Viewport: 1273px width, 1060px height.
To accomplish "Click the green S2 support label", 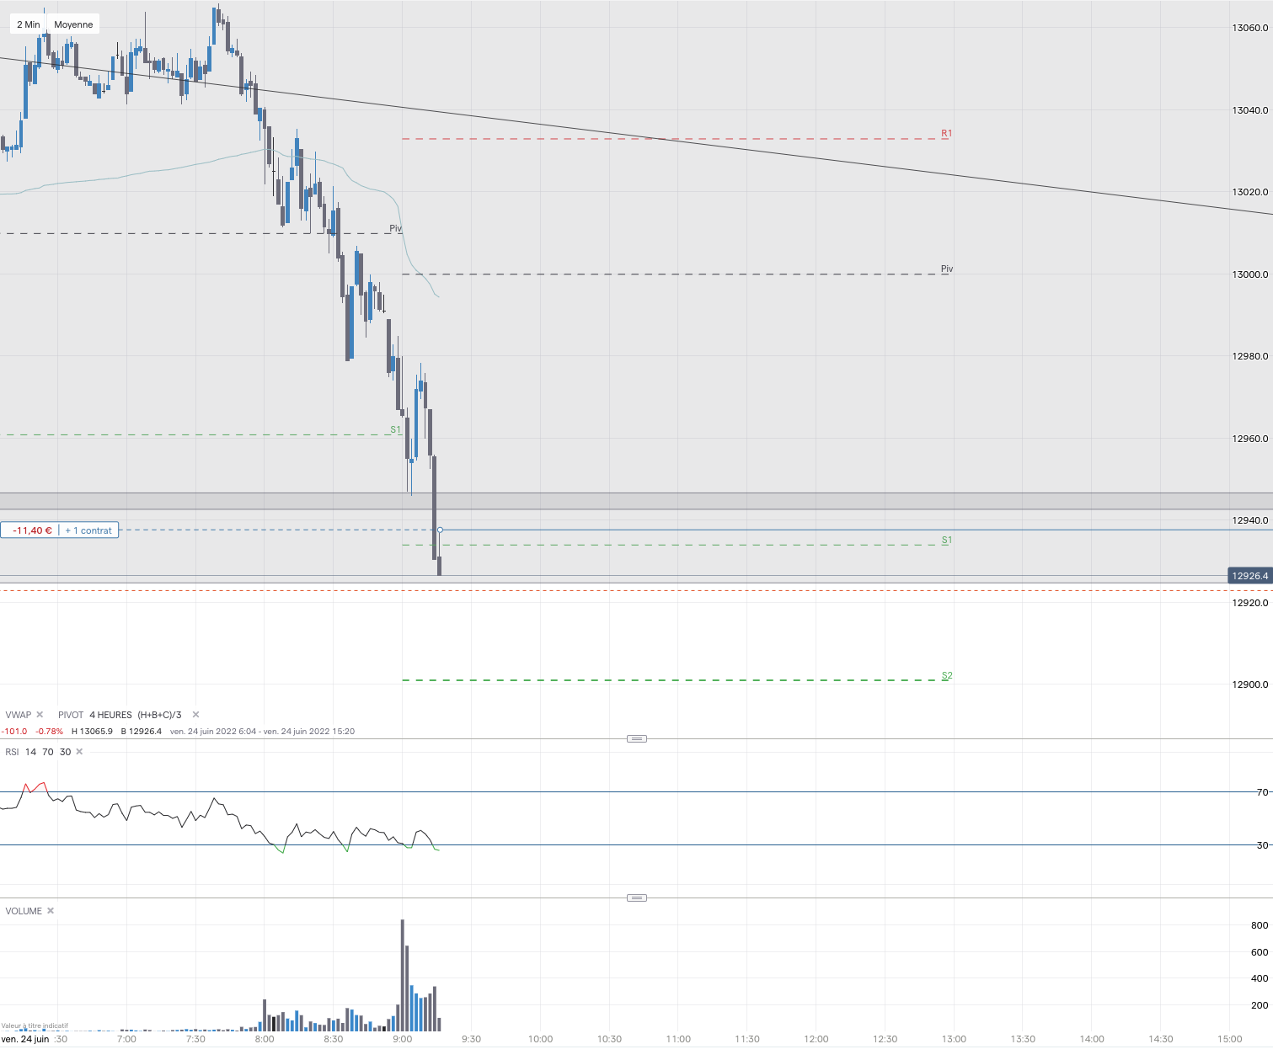I will tap(947, 675).
